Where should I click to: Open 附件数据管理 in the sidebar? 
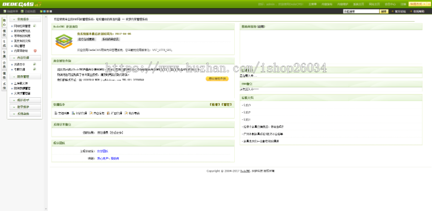[x=22, y=88]
